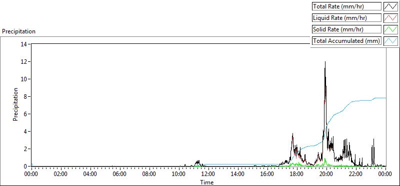The width and height of the screenshot is (400, 186).
Task: Click the 06:00 time axis tick label
Action: pyautogui.click(x=120, y=175)
